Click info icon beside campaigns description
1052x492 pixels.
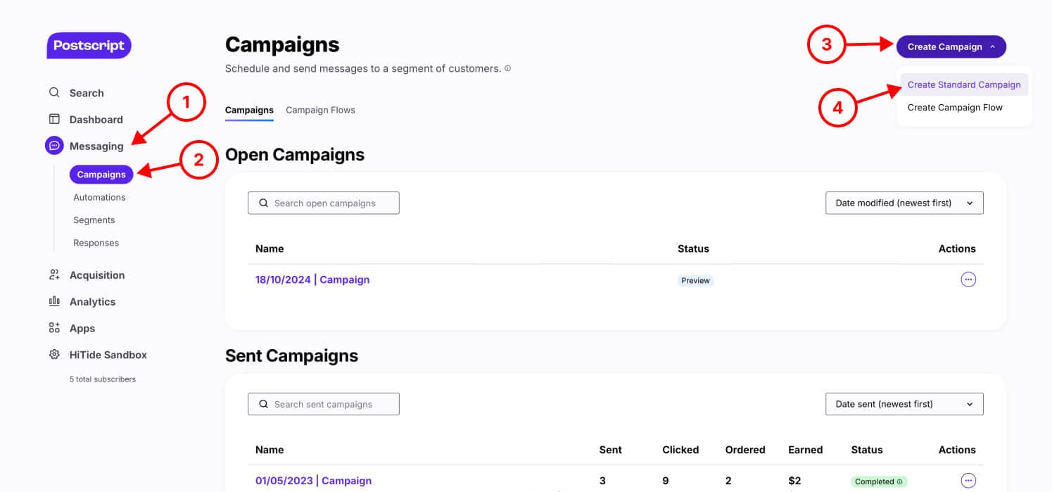coord(507,69)
